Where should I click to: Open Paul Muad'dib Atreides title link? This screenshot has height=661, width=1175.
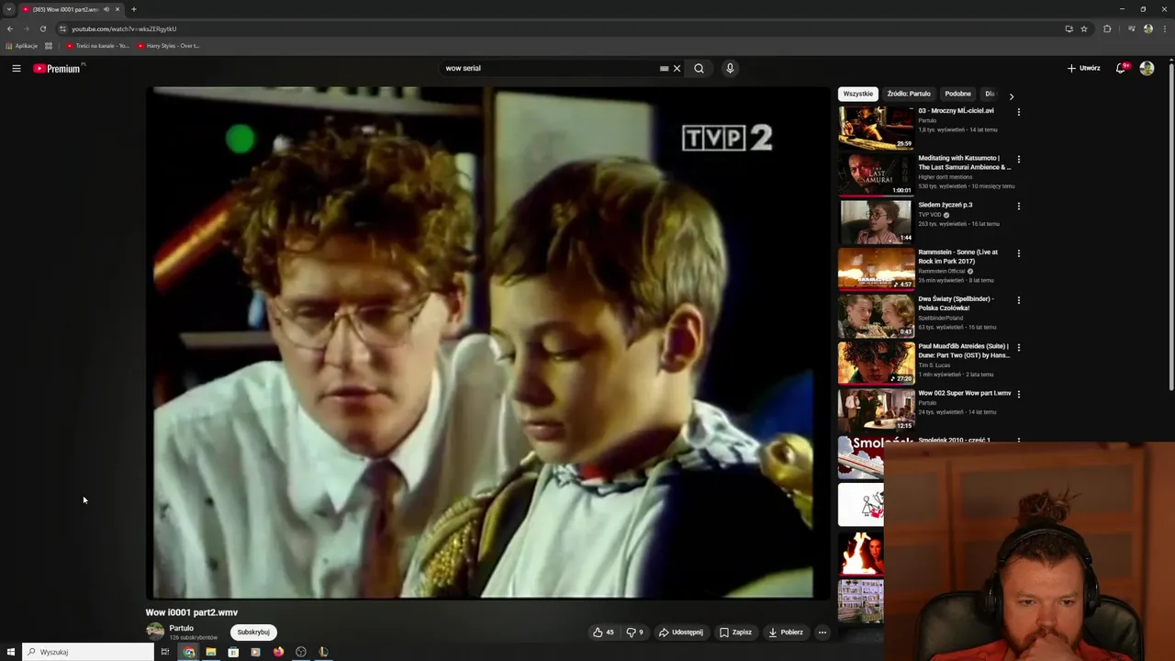pos(964,351)
